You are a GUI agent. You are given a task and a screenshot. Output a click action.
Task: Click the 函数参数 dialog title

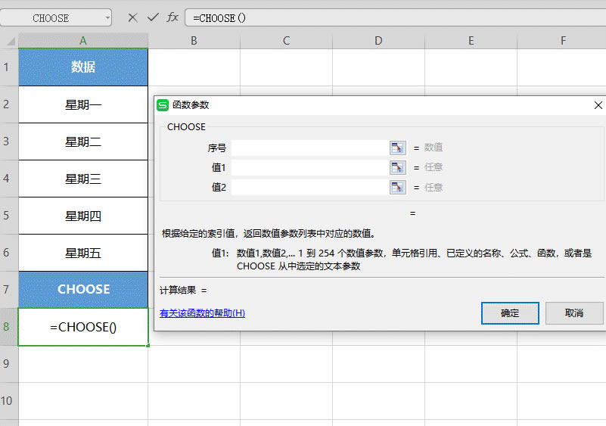pyautogui.click(x=191, y=104)
